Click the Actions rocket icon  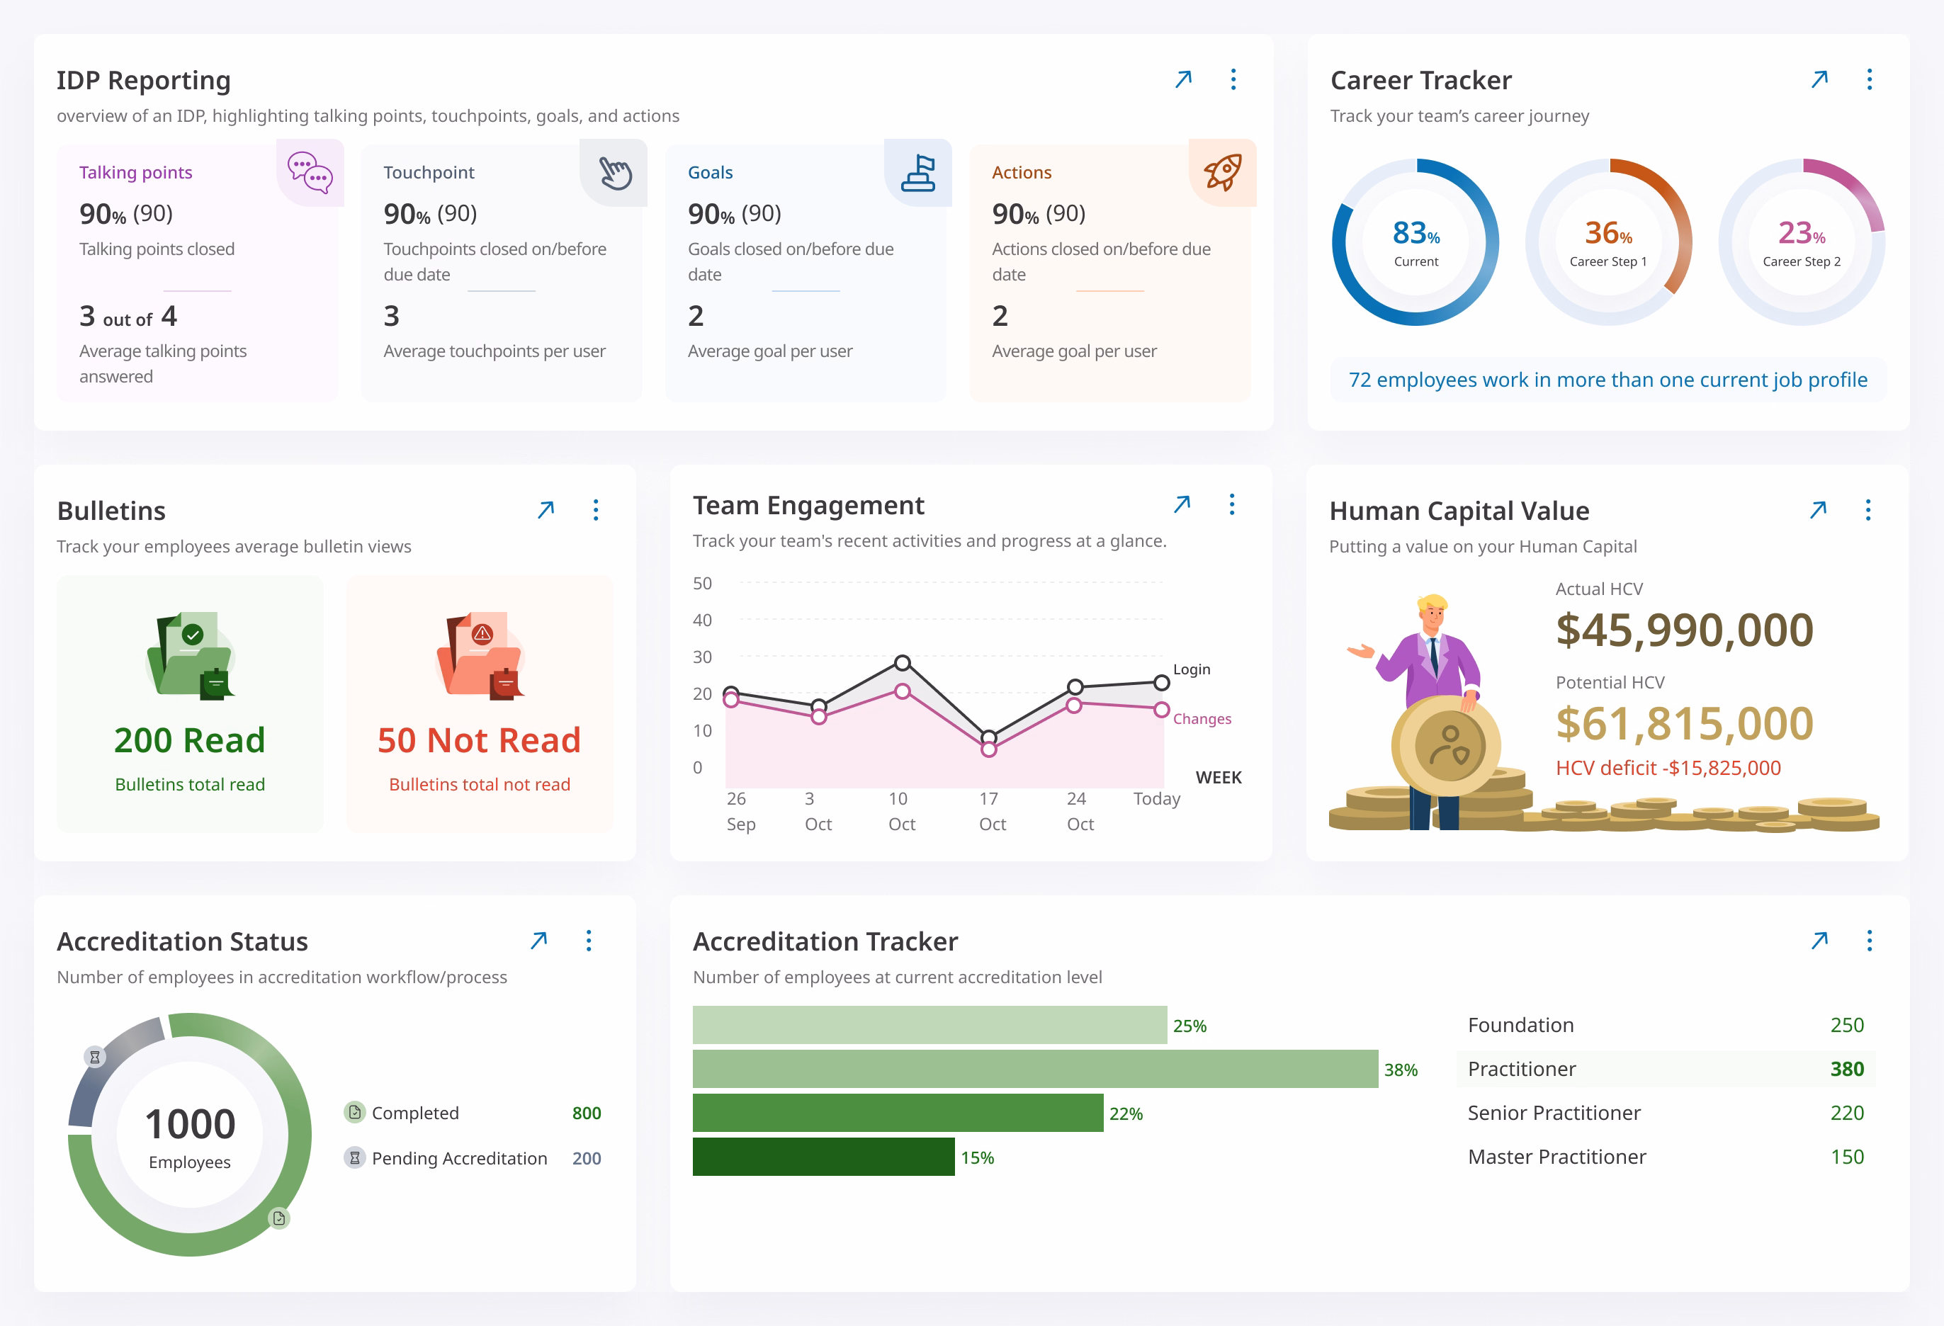pos(1222,172)
